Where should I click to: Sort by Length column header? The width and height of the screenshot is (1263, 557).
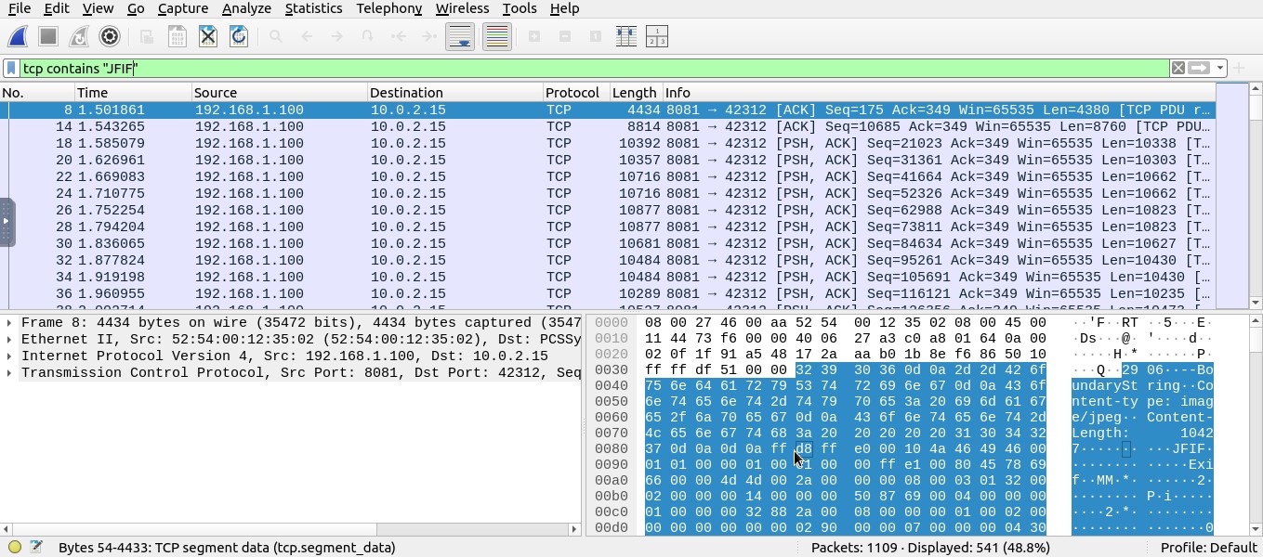[x=636, y=93]
